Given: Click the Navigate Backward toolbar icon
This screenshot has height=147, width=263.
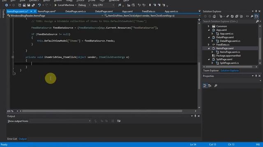Looking at the screenshot, I should coord(7,5).
